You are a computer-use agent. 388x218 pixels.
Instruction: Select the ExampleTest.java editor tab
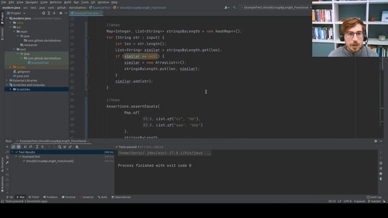point(86,13)
